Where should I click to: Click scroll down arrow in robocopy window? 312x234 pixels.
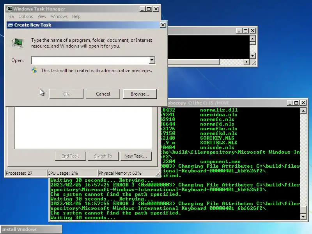coord(303,216)
